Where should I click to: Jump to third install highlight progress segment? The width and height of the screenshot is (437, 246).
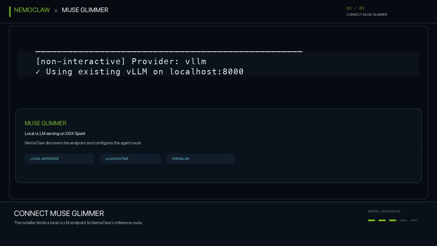point(393,220)
